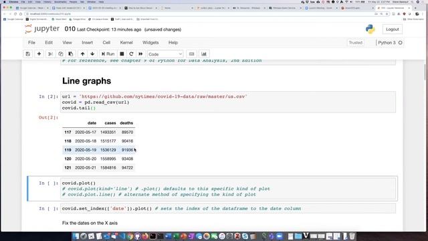Open the Widgets menu

coord(150,43)
